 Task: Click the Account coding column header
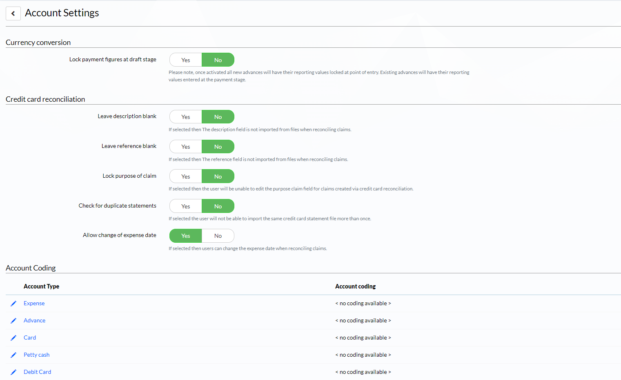click(356, 286)
